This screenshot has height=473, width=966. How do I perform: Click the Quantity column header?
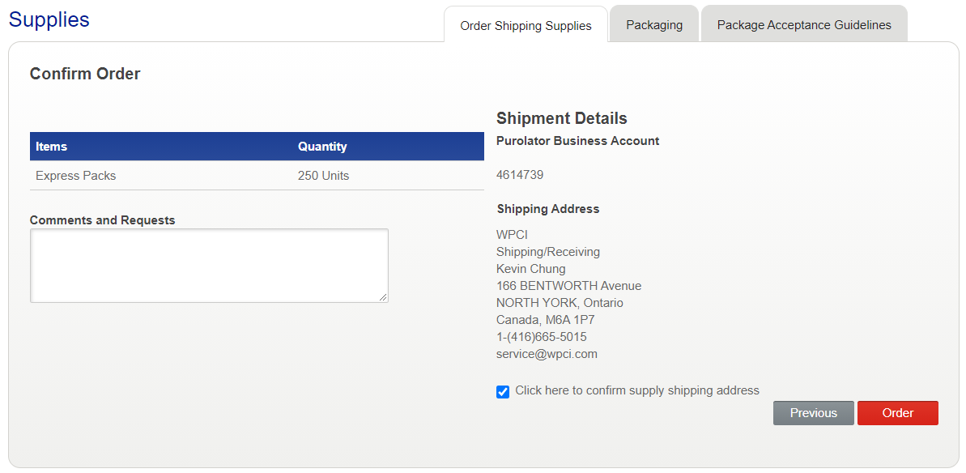point(322,147)
